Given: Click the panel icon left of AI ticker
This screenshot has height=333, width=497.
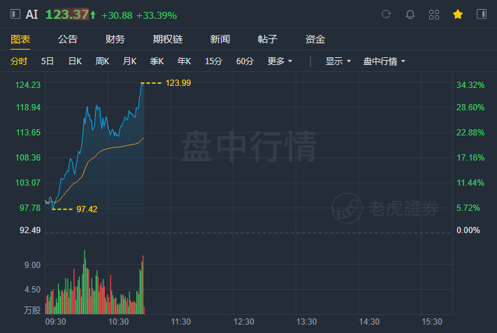Looking at the screenshot, I should 15,14.
